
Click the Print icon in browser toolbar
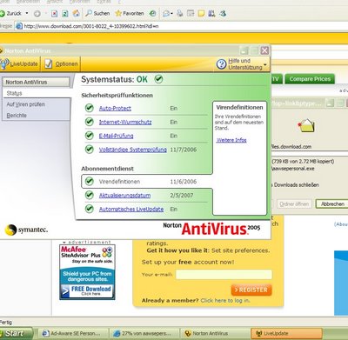click(x=180, y=13)
